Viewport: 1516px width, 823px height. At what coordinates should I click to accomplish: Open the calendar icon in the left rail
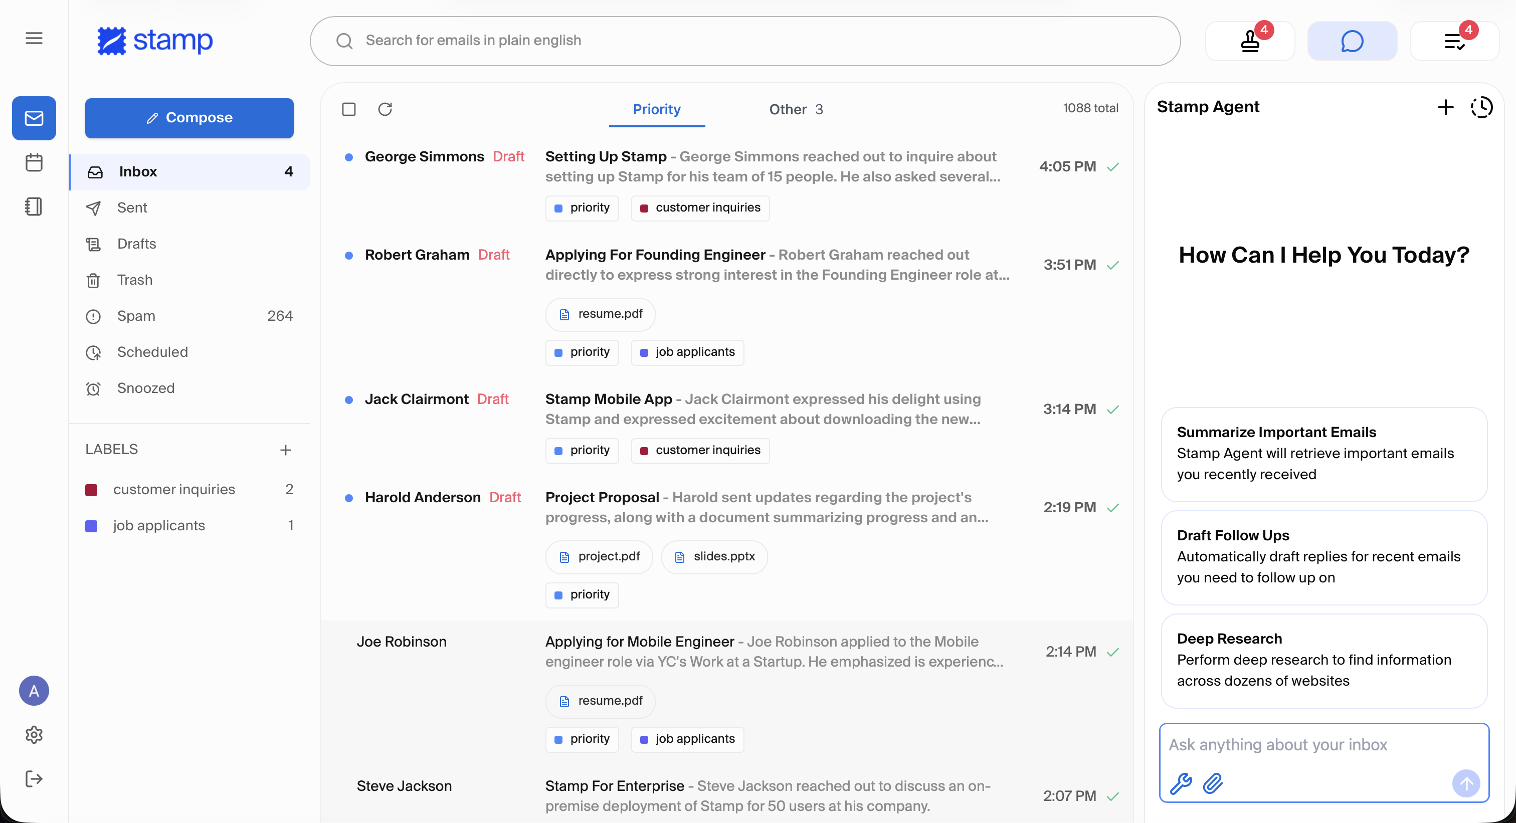34,162
